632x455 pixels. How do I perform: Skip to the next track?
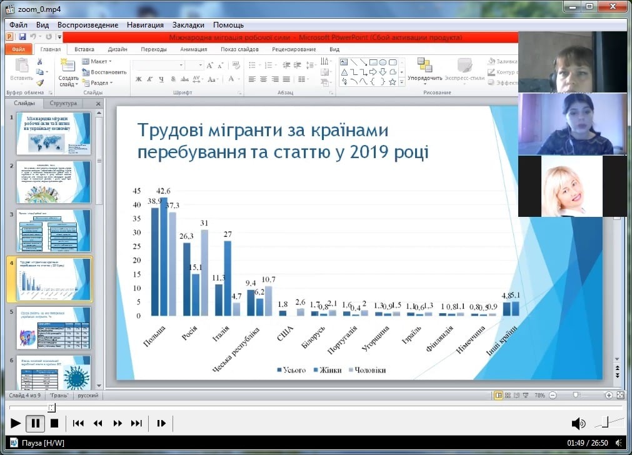[136, 423]
